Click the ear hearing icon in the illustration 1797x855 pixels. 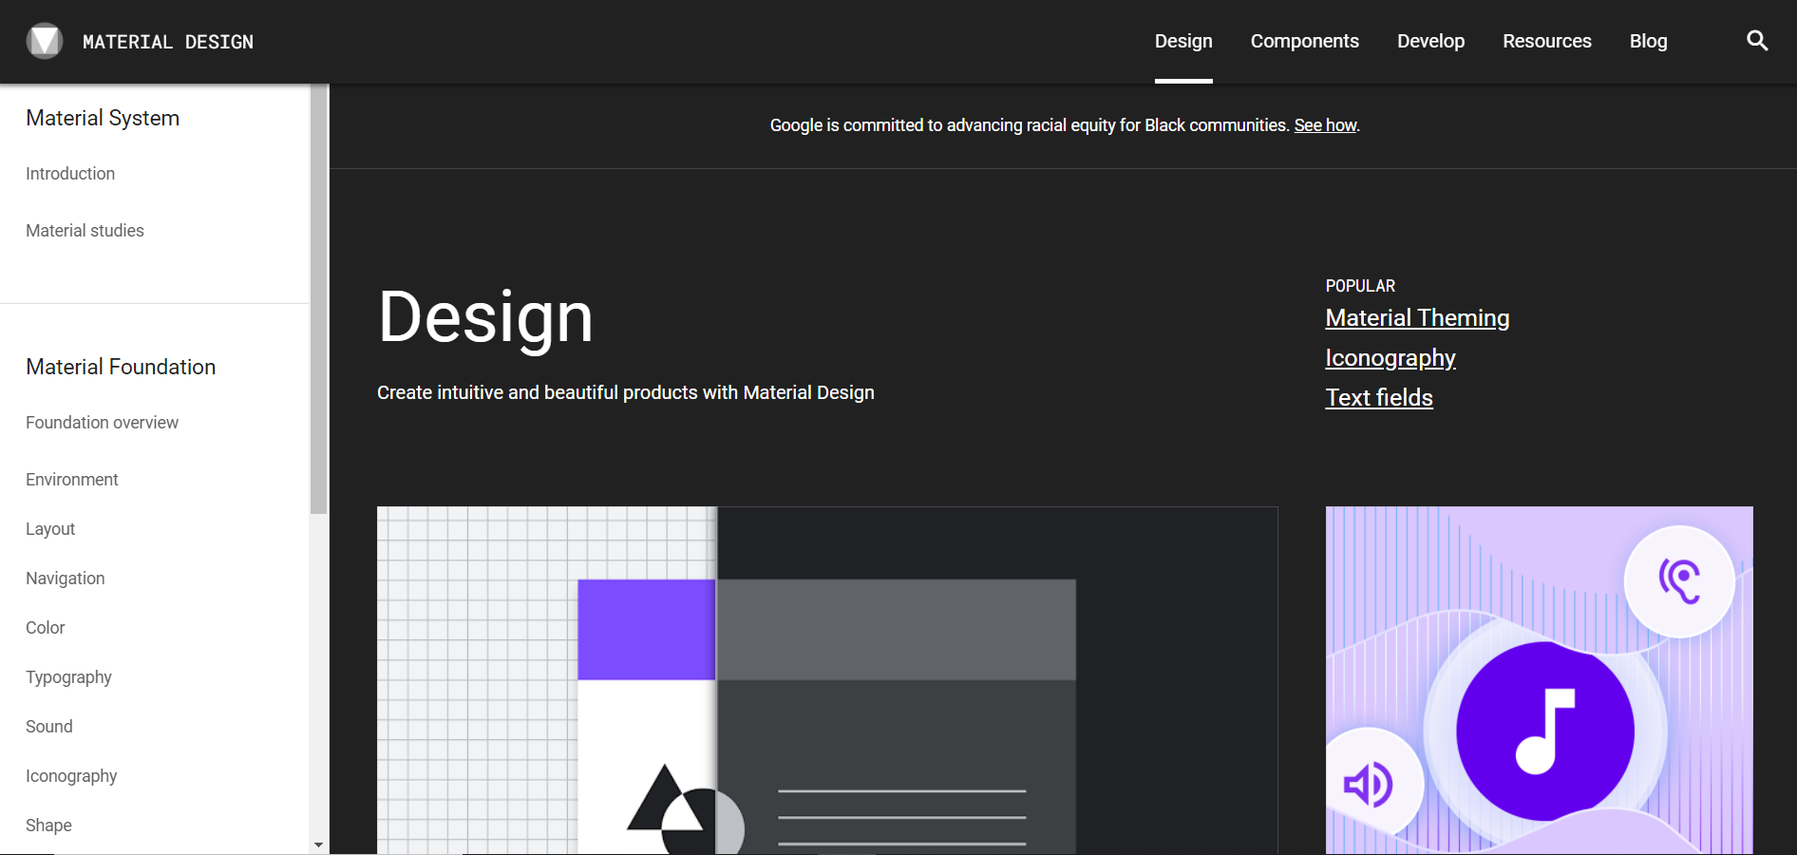(1679, 581)
